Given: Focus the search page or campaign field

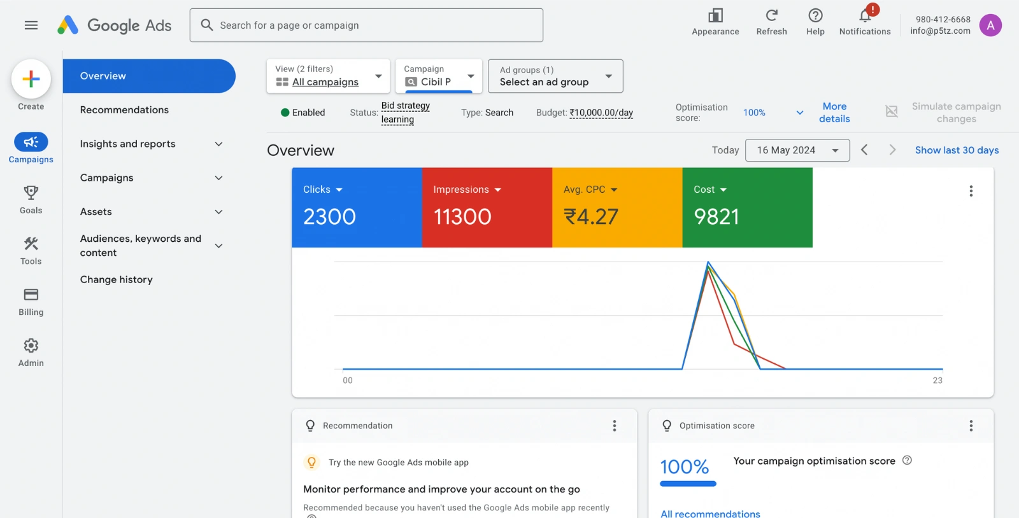Looking at the screenshot, I should coord(366,25).
